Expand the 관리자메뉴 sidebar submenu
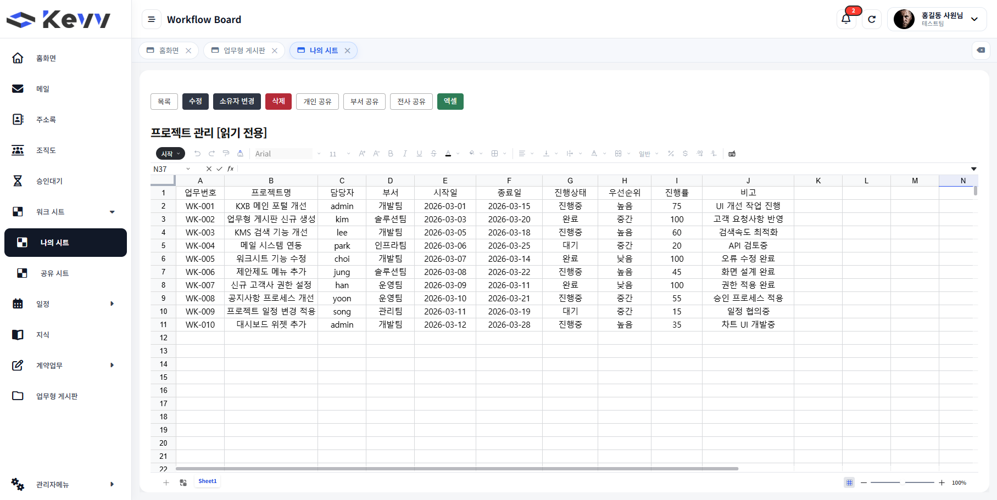This screenshot has height=500, width=997. click(112, 484)
